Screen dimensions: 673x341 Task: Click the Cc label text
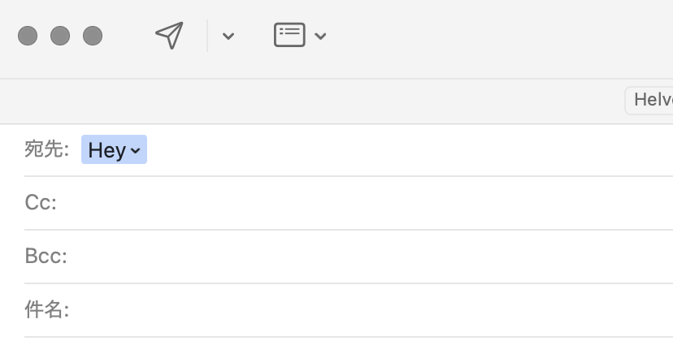(x=41, y=203)
